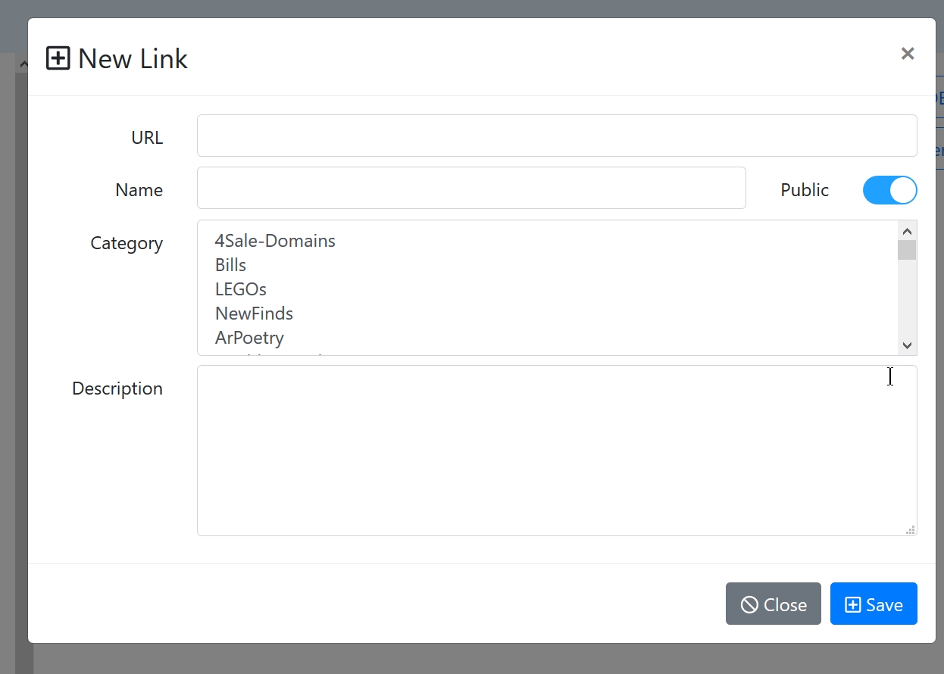Click the Category list scroll-up arrow
944x674 pixels.
pos(907,231)
